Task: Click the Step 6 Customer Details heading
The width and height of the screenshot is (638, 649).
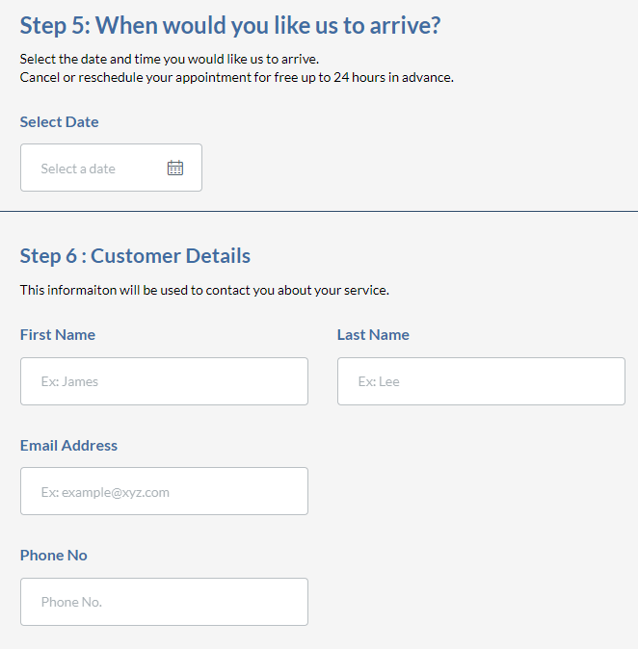Action: coord(135,256)
